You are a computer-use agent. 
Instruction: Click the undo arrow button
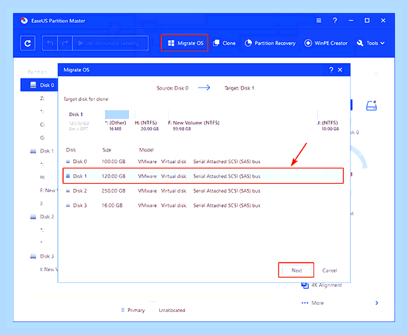pyautogui.click(x=50, y=43)
